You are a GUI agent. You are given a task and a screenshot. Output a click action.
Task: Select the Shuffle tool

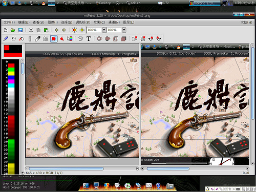pos(14,39)
